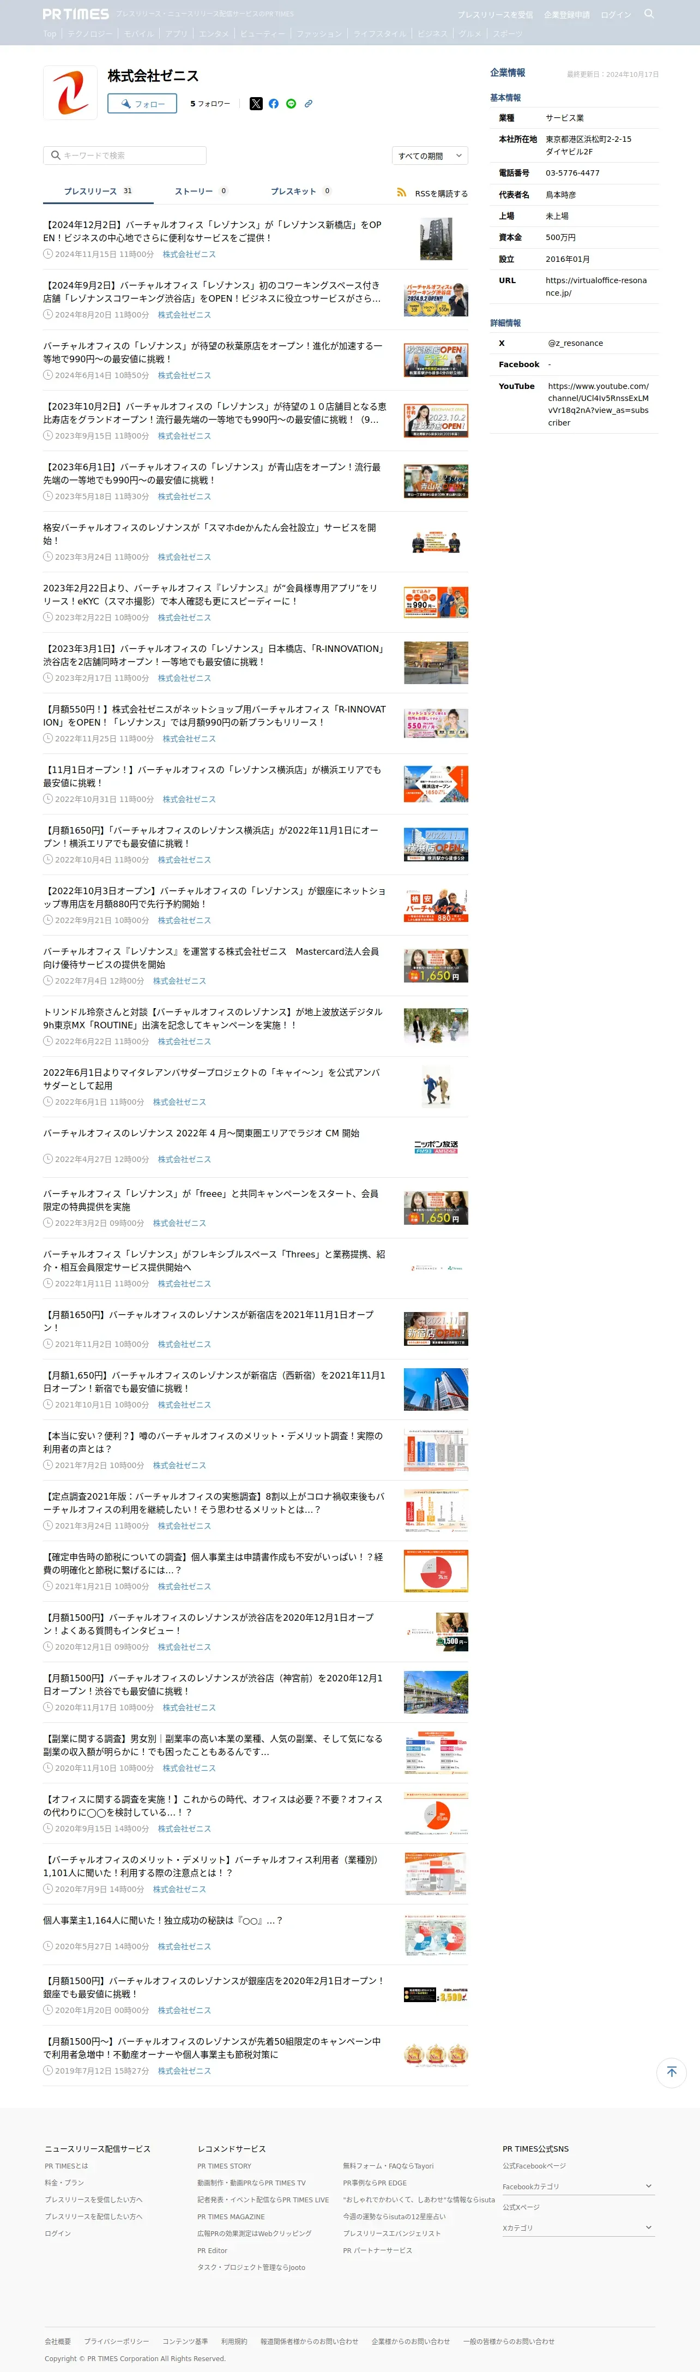This screenshot has height=2372, width=700.
Task: Switch to the ストーリー tab
Action: [x=201, y=191]
